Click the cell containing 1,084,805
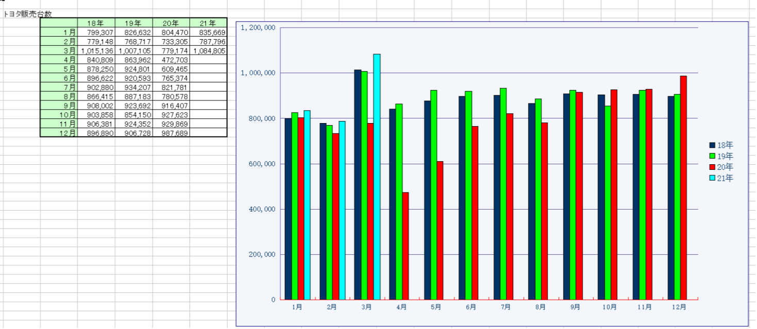 (208, 51)
